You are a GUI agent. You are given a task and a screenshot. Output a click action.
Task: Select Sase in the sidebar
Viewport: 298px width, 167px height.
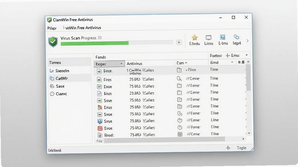60,86
